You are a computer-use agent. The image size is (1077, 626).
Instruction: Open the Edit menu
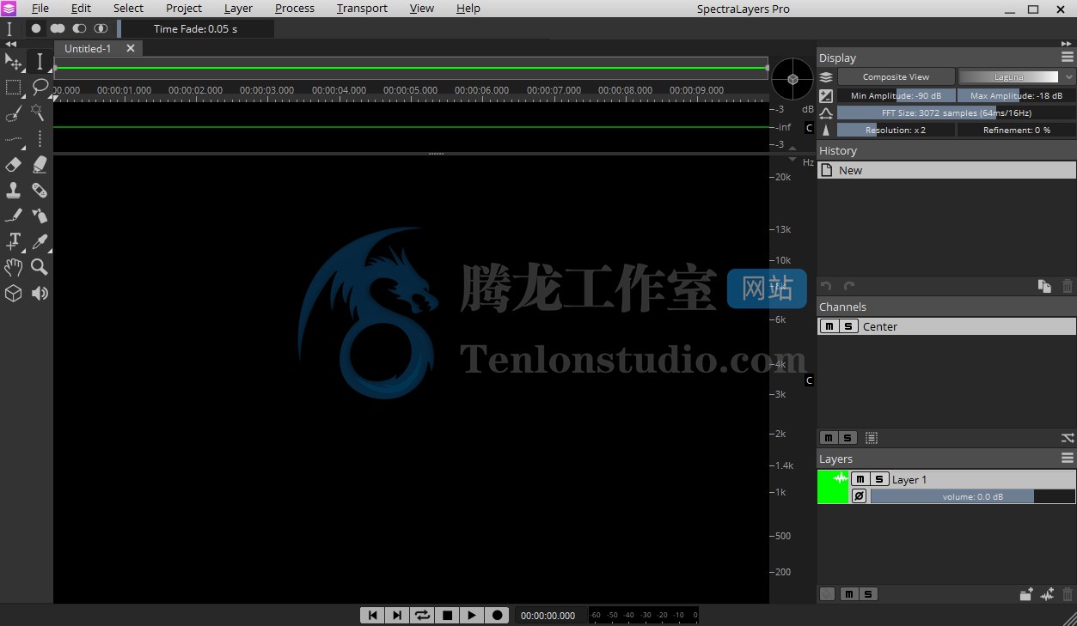pos(81,9)
